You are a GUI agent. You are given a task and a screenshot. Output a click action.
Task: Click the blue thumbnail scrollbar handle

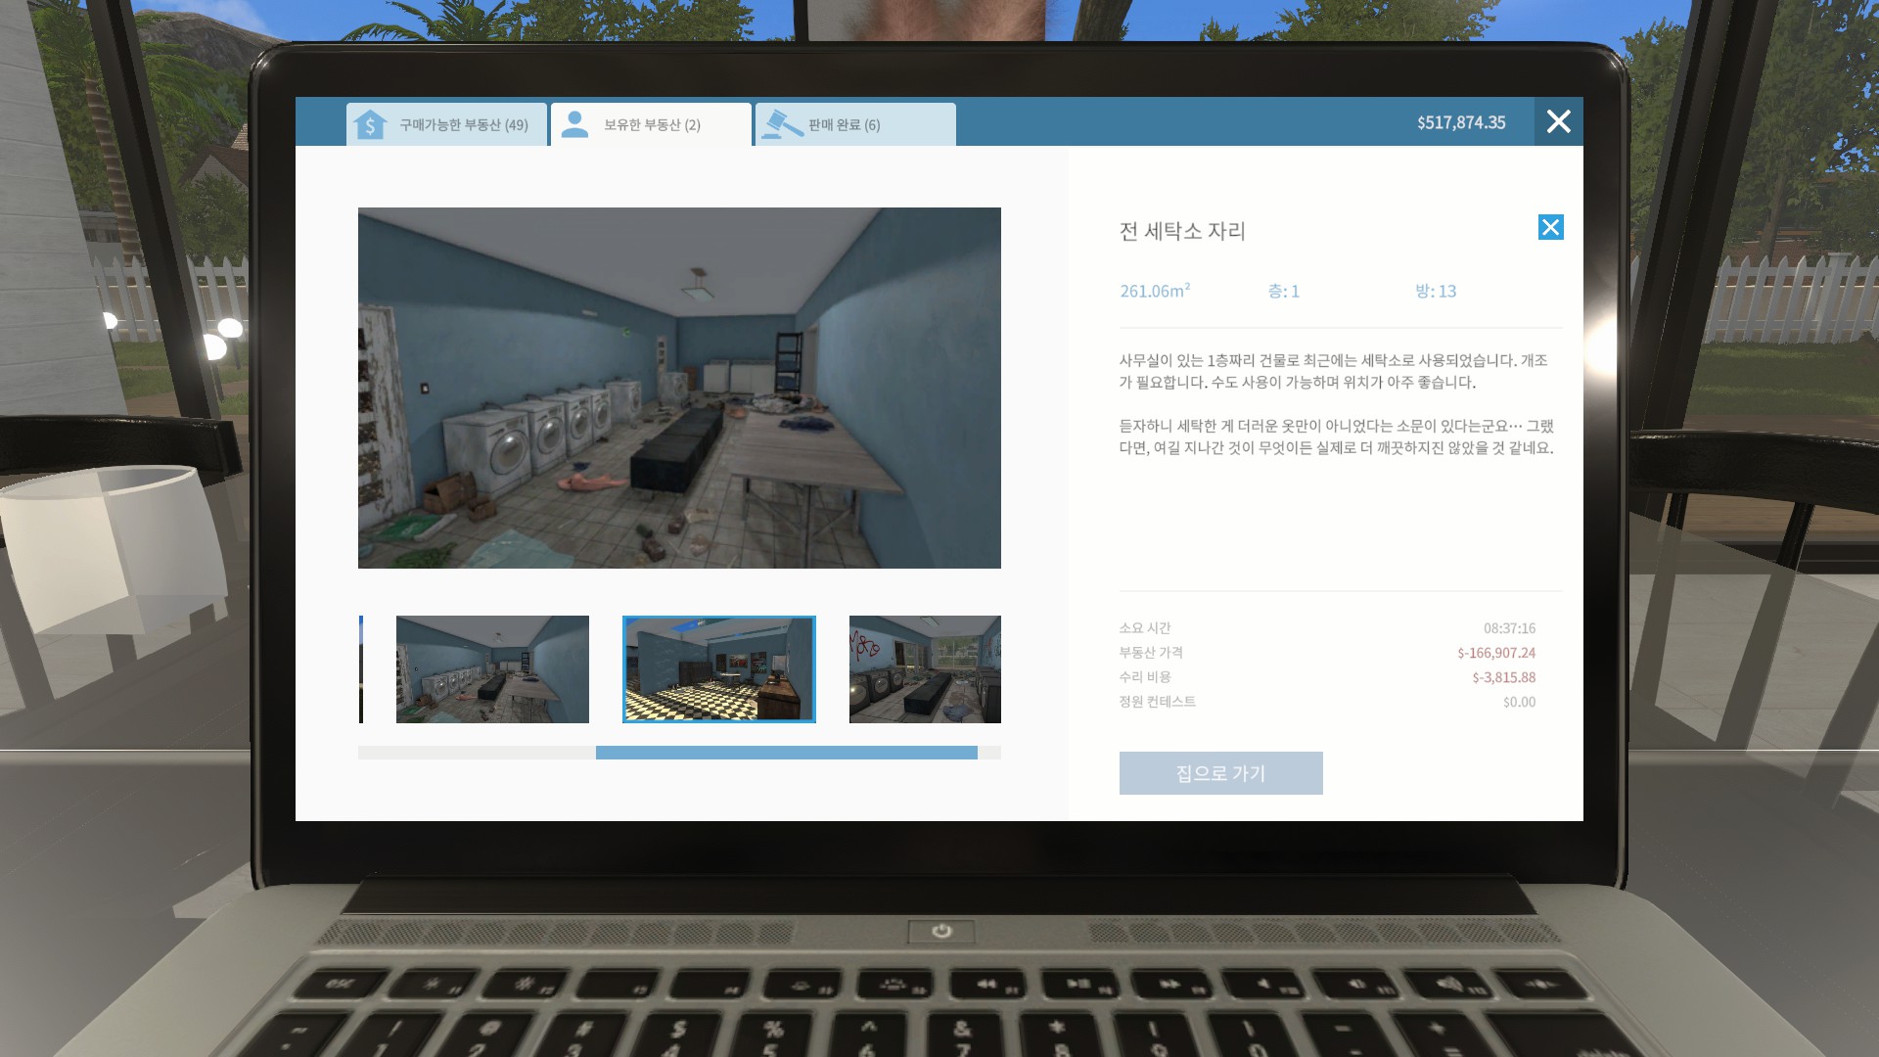(x=786, y=753)
